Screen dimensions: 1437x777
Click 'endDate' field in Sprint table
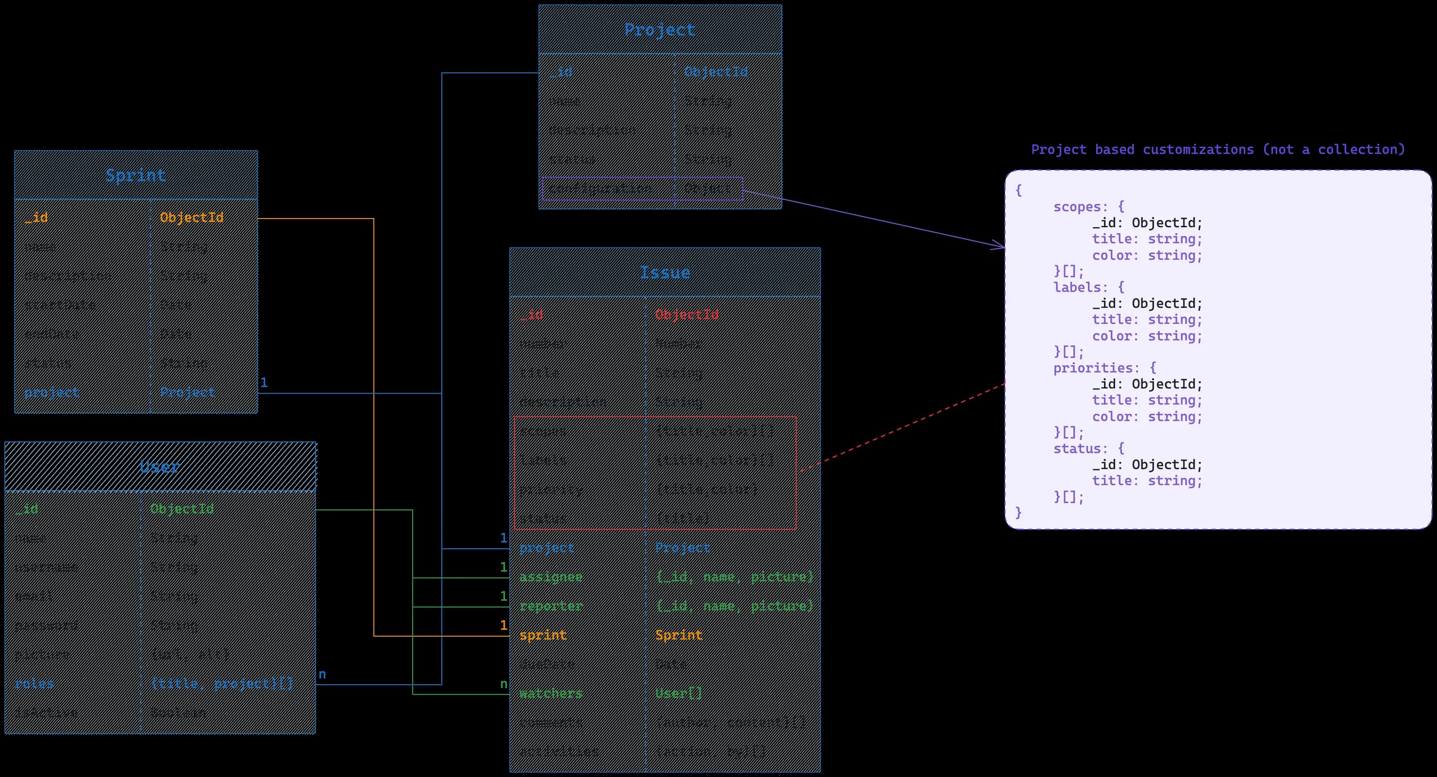coord(52,335)
